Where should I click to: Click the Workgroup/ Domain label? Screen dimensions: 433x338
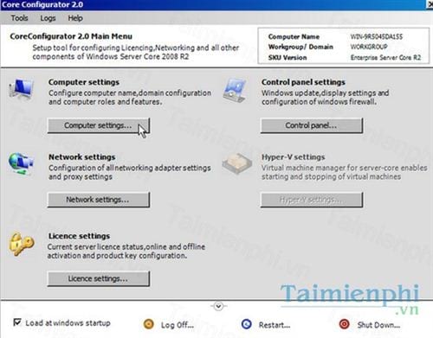[x=301, y=47]
